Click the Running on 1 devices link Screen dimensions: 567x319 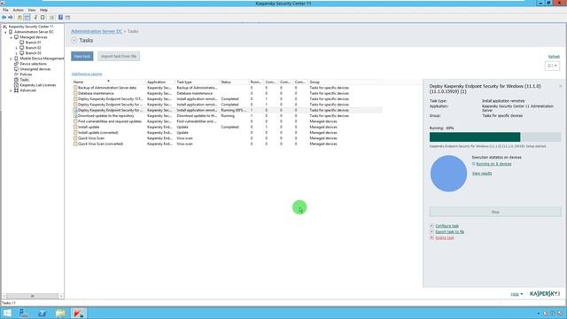pyautogui.click(x=493, y=164)
